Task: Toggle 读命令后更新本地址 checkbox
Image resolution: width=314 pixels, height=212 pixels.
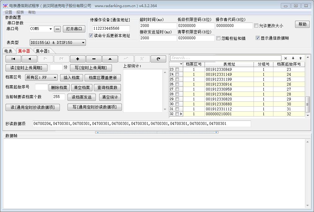Action: [x=91, y=36]
